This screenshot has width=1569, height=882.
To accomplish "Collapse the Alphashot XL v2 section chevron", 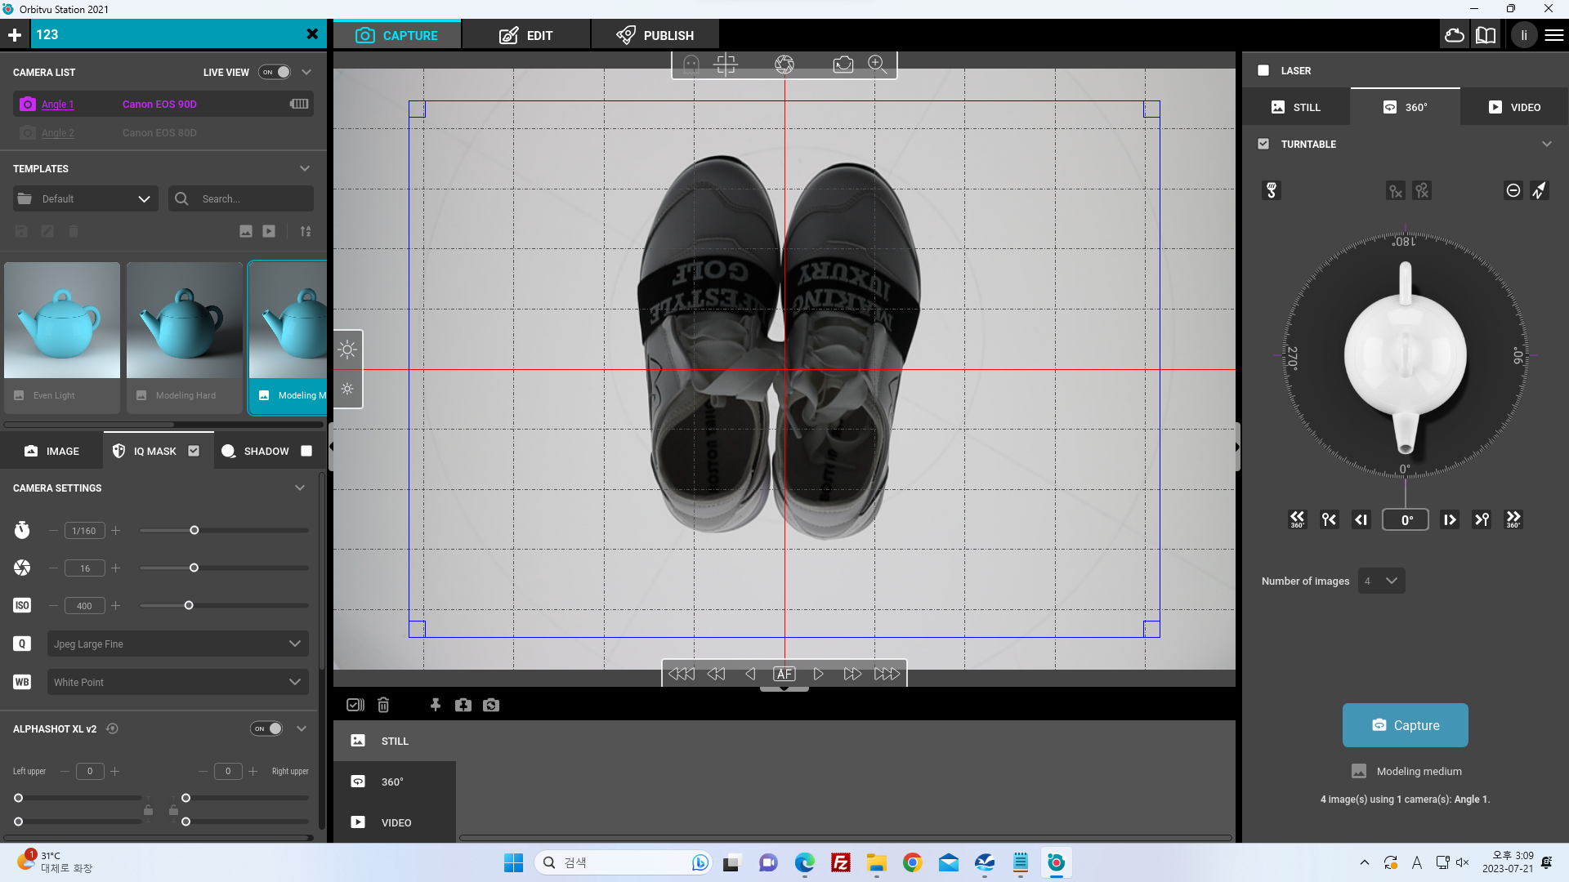I will click(302, 728).
